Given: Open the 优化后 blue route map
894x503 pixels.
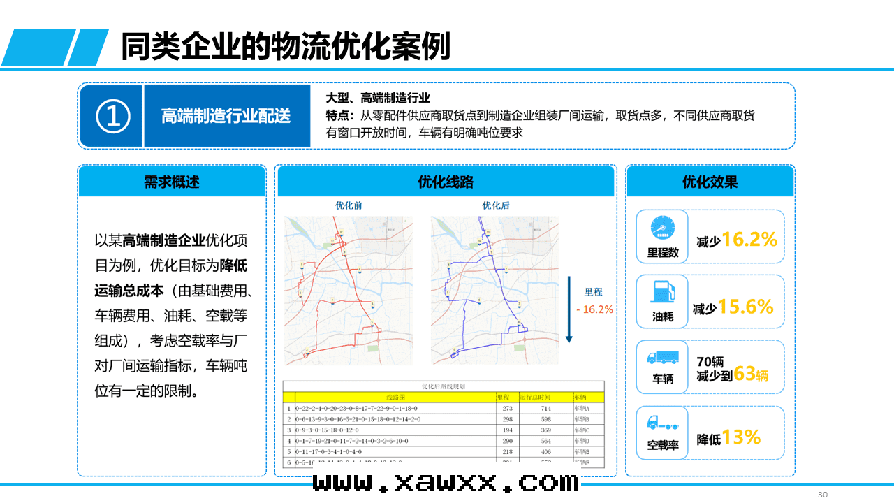Looking at the screenshot, I should click(495, 290).
